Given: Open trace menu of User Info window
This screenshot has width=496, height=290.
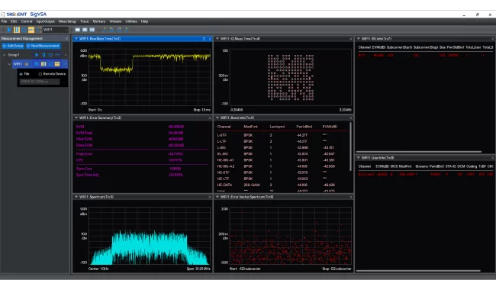Looking at the screenshot, I should pyautogui.click(x=359, y=157).
